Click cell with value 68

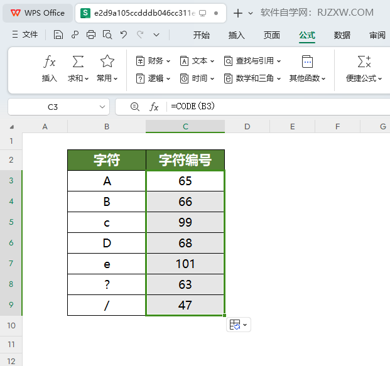[x=185, y=243]
